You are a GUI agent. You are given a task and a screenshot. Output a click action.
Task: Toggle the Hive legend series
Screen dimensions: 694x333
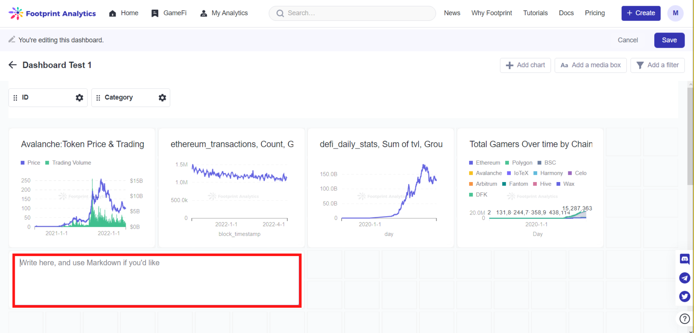[542, 184]
